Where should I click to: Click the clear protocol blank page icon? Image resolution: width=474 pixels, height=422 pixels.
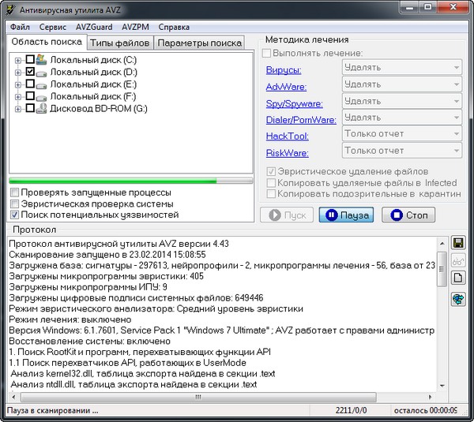[457, 278]
